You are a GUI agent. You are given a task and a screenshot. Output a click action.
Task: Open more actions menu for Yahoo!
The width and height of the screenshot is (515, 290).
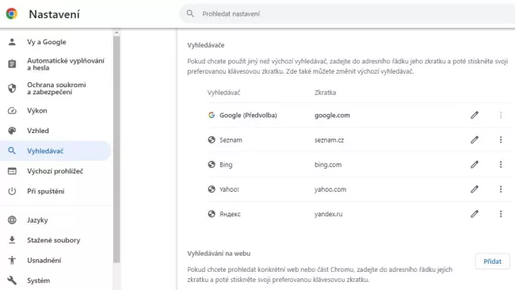tap(501, 189)
